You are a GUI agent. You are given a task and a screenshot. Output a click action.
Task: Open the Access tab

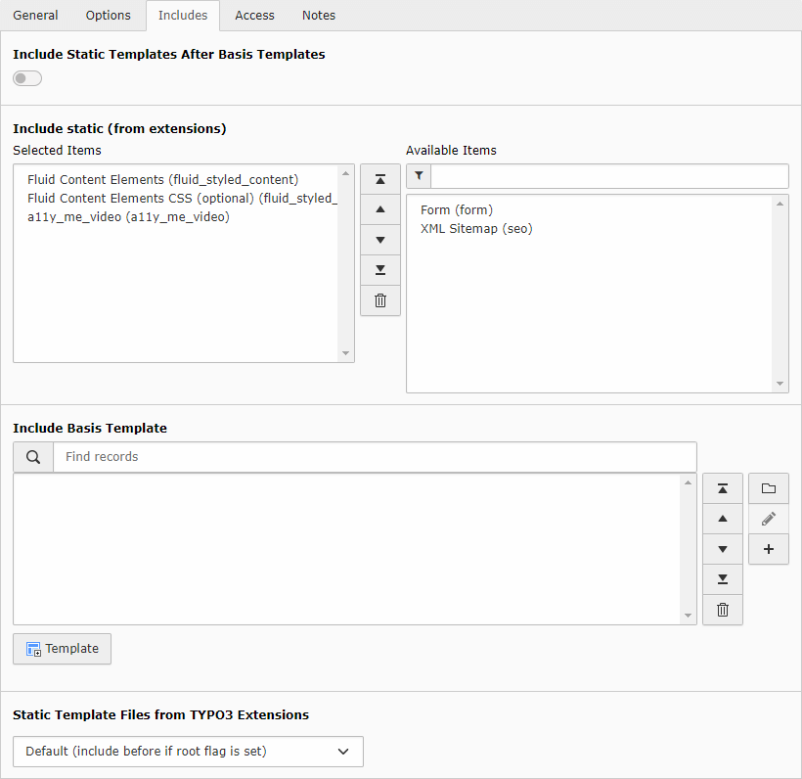click(x=254, y=16)
